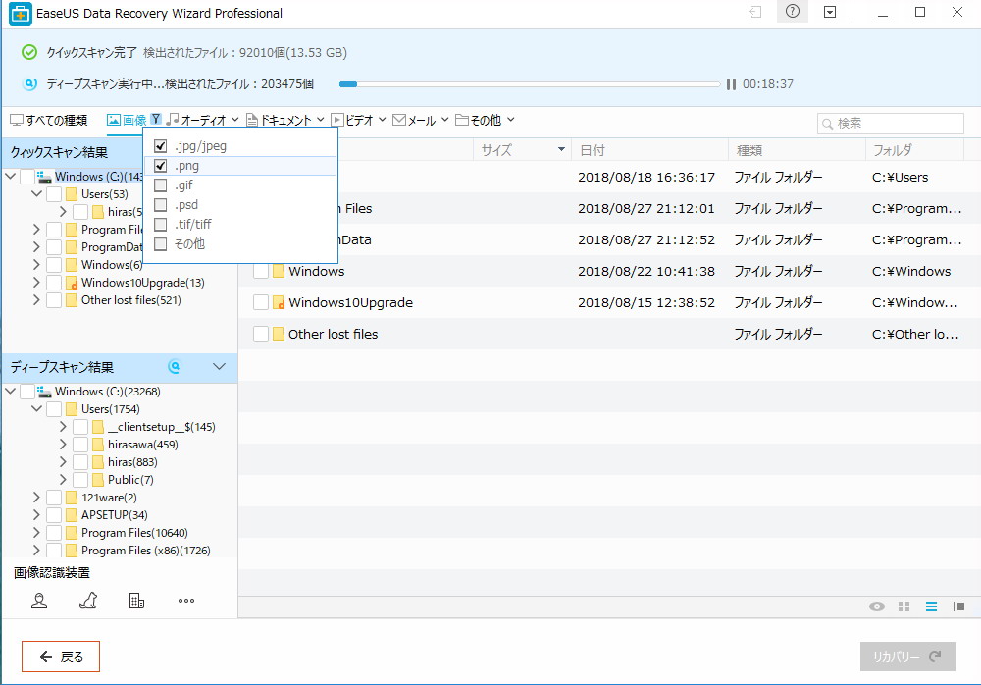The image size is (981, 685).
Task: Select the すべての種類 filter tab
Action: [49, 120]
